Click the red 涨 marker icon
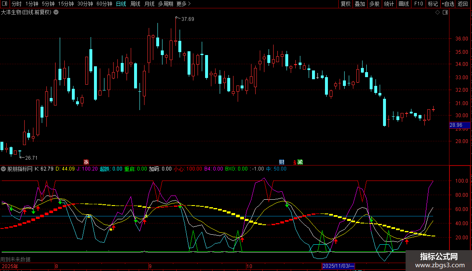This screenshot has width=472, height=271. point(86,162)
